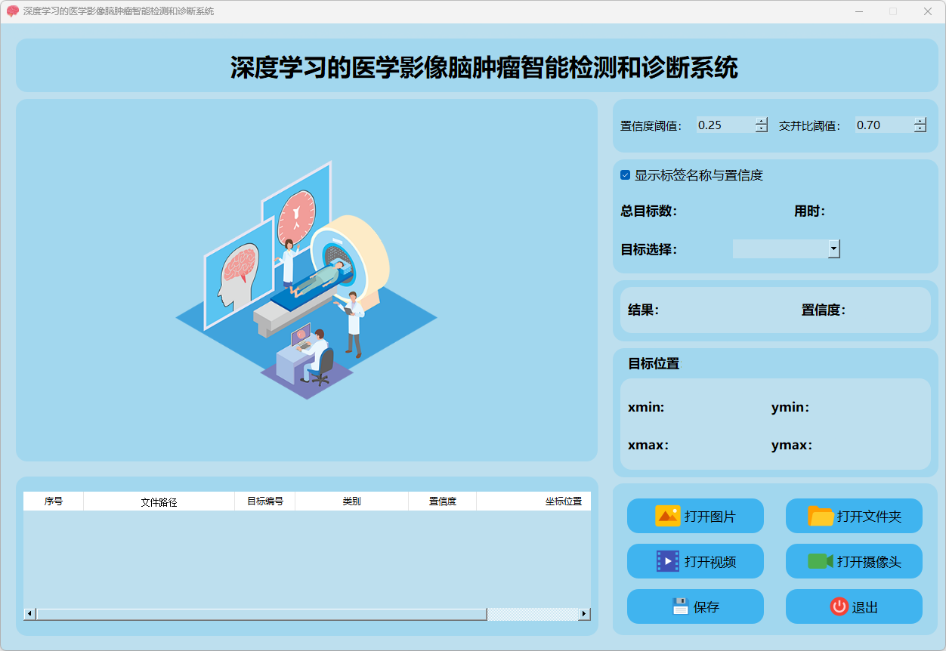Screen dimensions: 946x651
Task: Increase 交并比阈值 with up arrow
Action: (x=920, y=121)
